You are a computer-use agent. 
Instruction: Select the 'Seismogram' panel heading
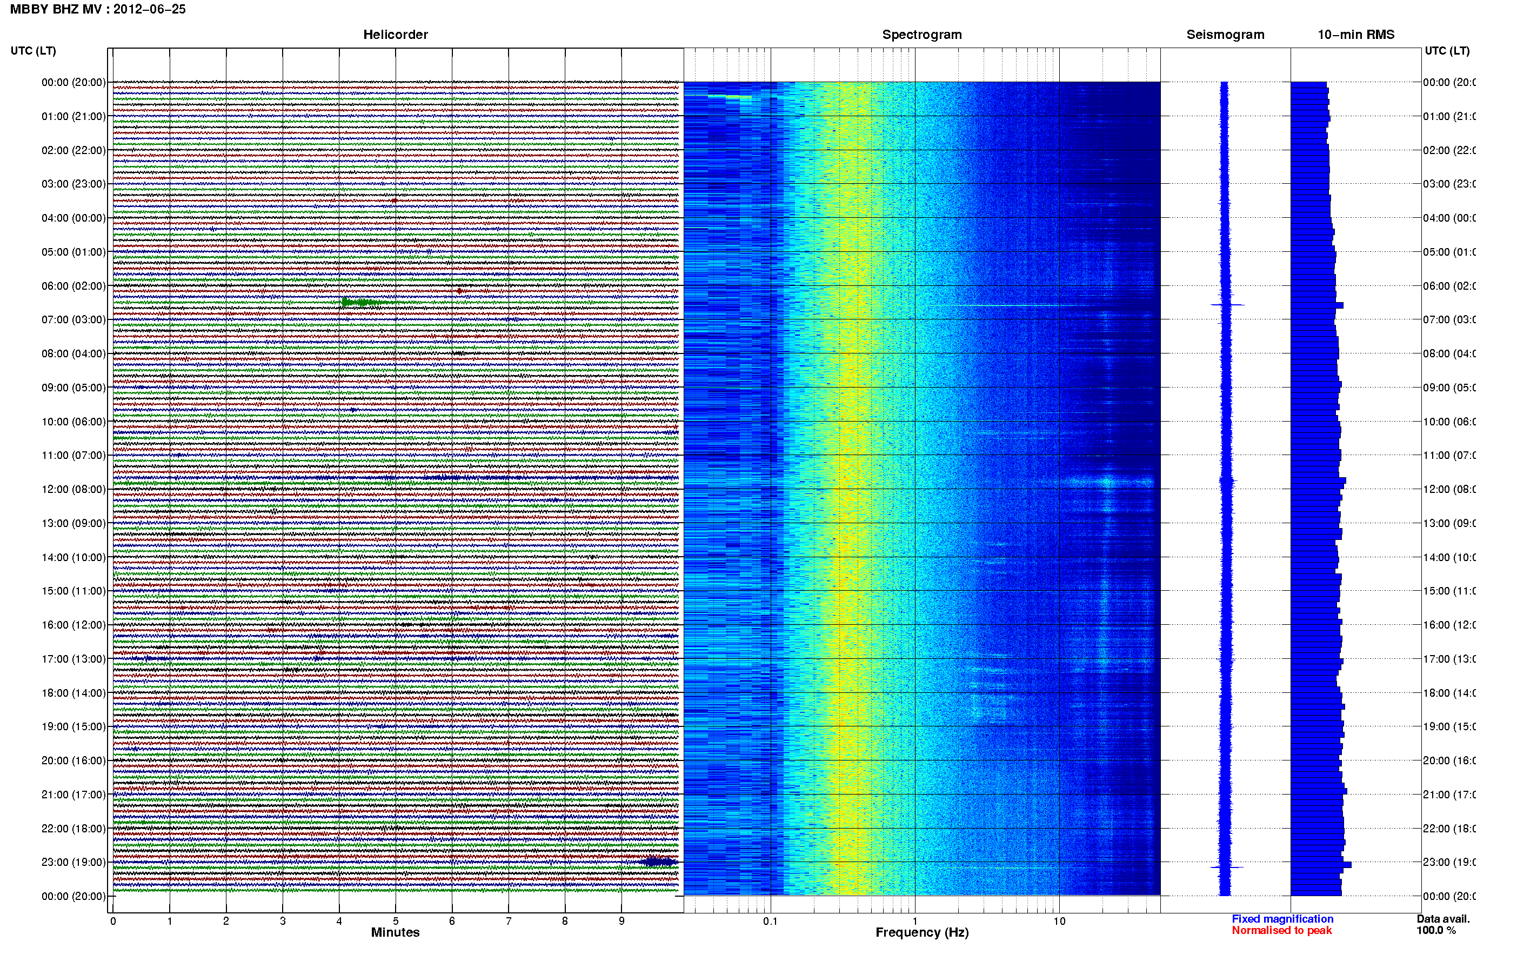tap(1225, 35)
